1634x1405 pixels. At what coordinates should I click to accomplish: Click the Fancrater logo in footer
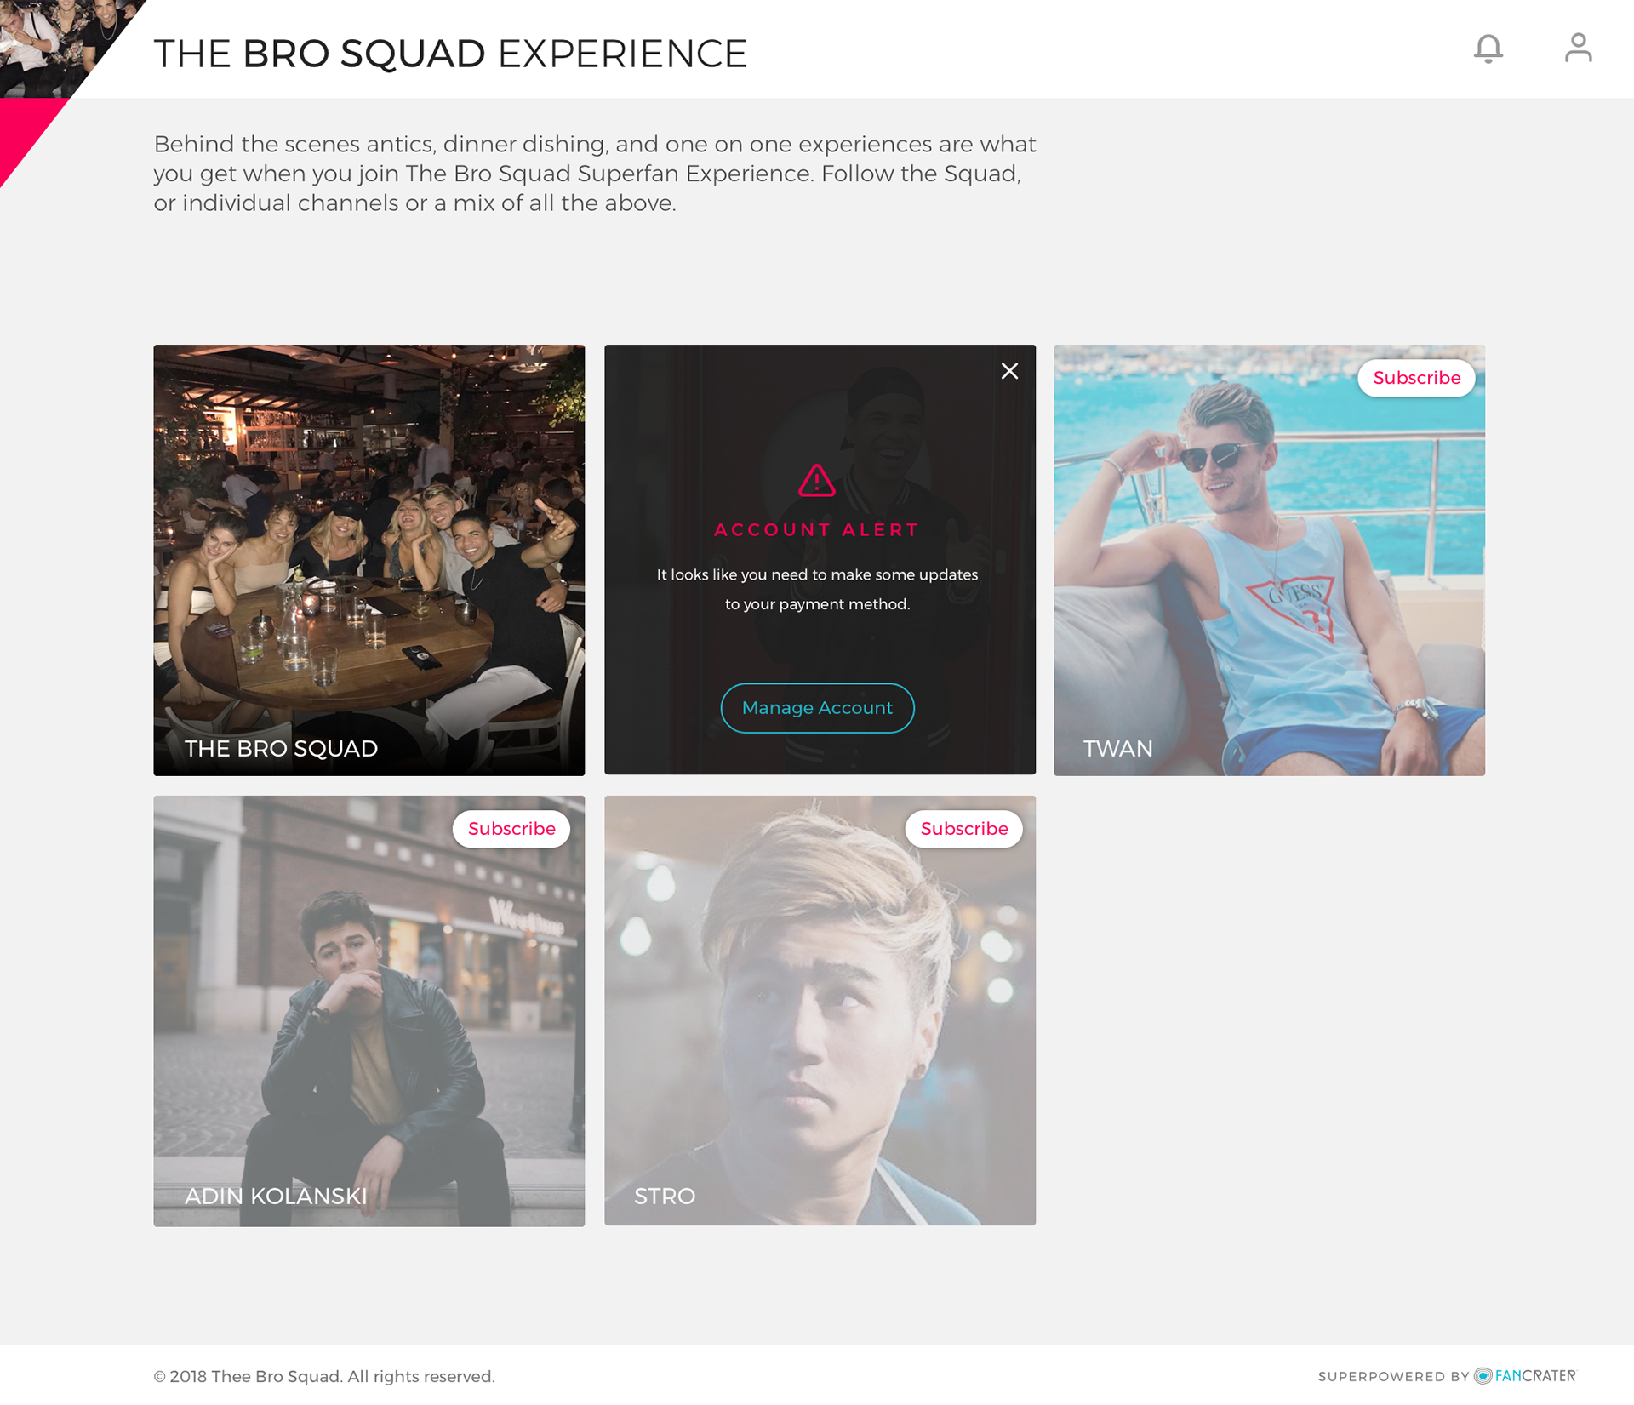click(1525, 1376)
